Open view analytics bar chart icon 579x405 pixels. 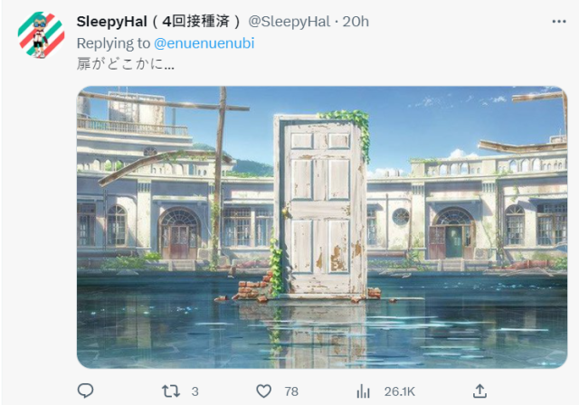coord(364,391)
